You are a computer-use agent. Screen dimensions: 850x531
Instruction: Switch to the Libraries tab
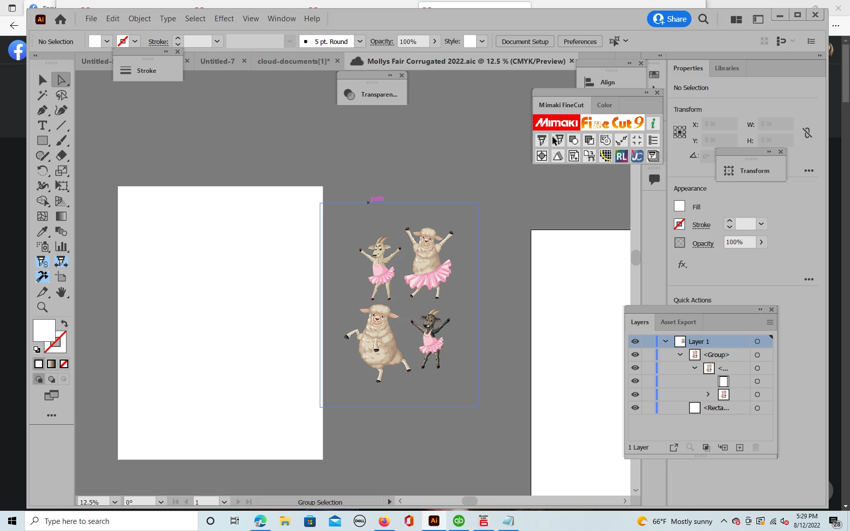pos(727,68)
